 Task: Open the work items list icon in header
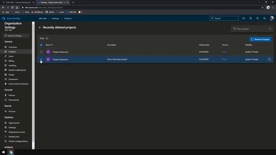click(244, 18)
